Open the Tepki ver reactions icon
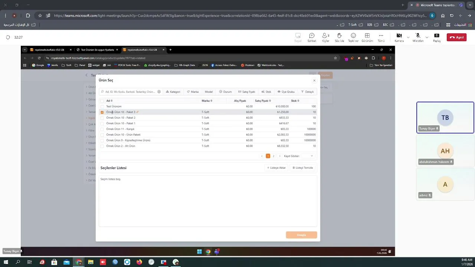The height and width of the screenshot is (267, 475). 353,37
